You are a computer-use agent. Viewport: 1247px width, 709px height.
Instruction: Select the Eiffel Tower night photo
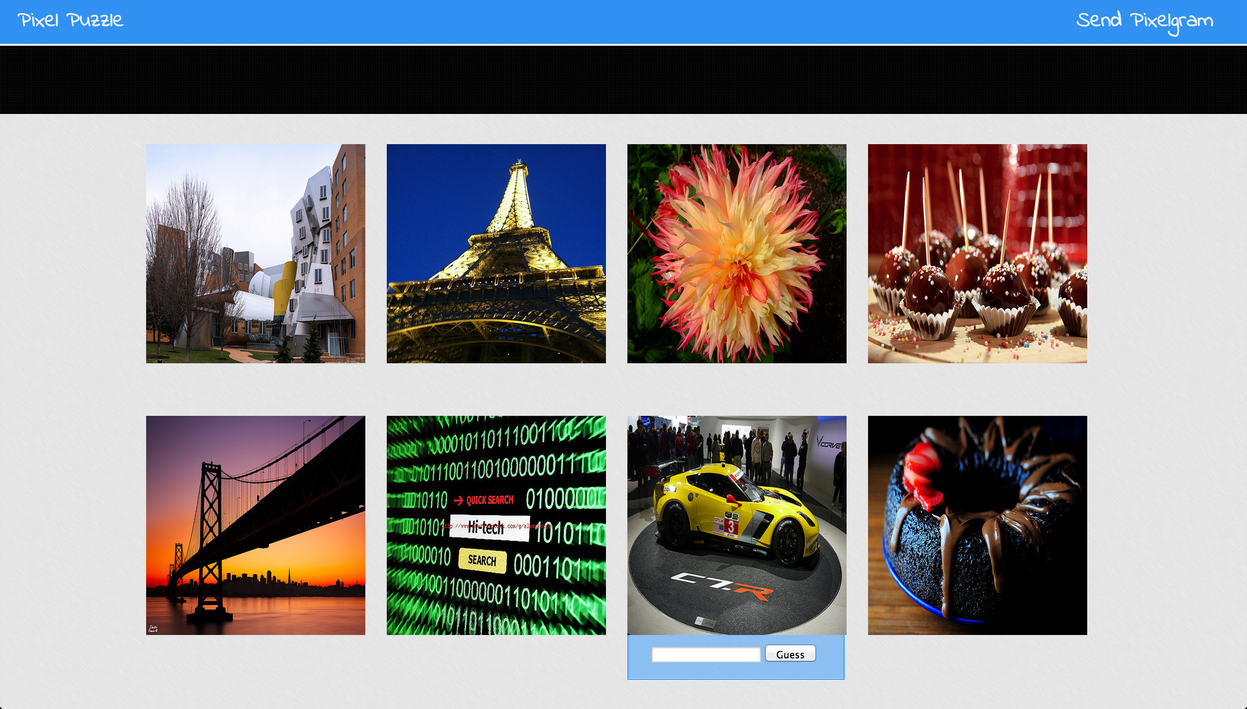click(496, 253)
